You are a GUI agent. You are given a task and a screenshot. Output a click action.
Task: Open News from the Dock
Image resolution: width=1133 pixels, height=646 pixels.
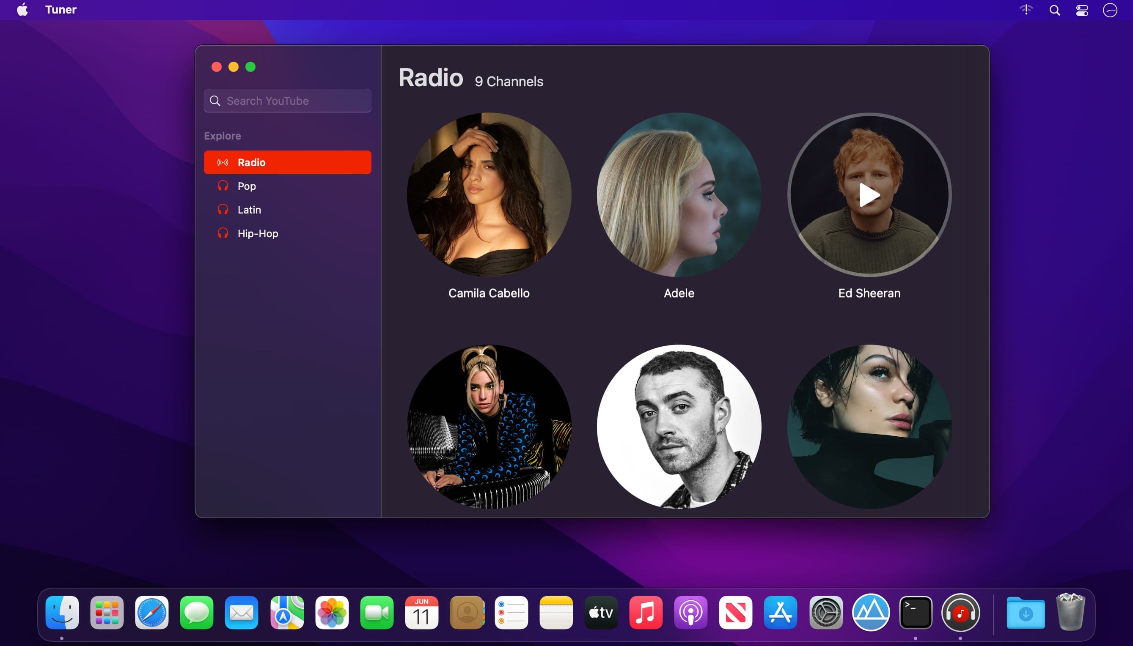click(x=736, y=612)
